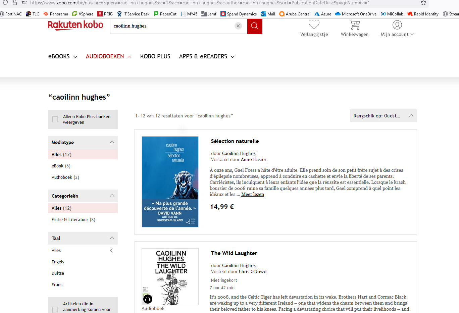Viewport: 459px width, 313px height.
Task: Open Mijn account dropdown arrow
Action: tap(412, 35)
